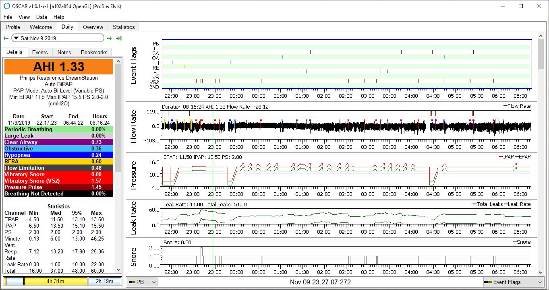Viewport: 549px width, 290px height.
Task: Click the Philips Respironics DreamStation text
Action: coord(59,78)
